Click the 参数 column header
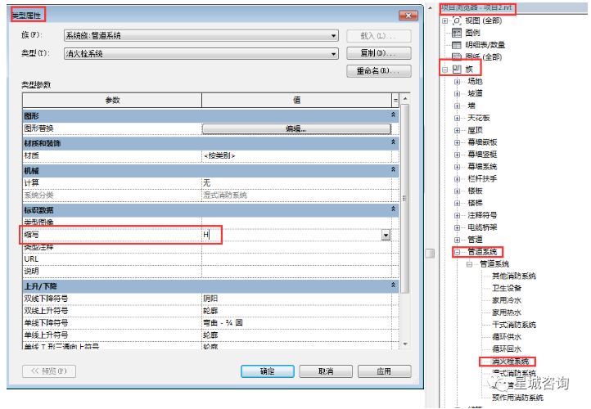Viewport: 591px width, 409px height. pyautogui.click(x=112, y=100)
